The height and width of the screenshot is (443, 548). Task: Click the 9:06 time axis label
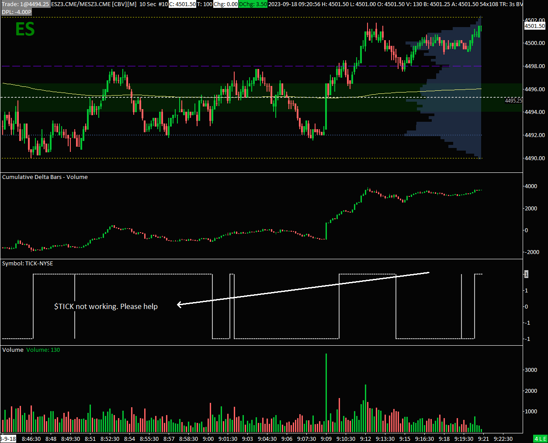[287, 439]
